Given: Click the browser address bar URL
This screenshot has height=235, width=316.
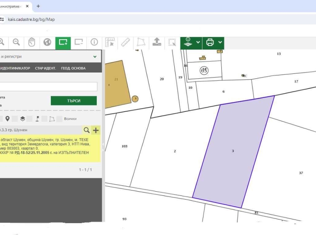Looking at the screenshot, I should (x=31, y=20).
